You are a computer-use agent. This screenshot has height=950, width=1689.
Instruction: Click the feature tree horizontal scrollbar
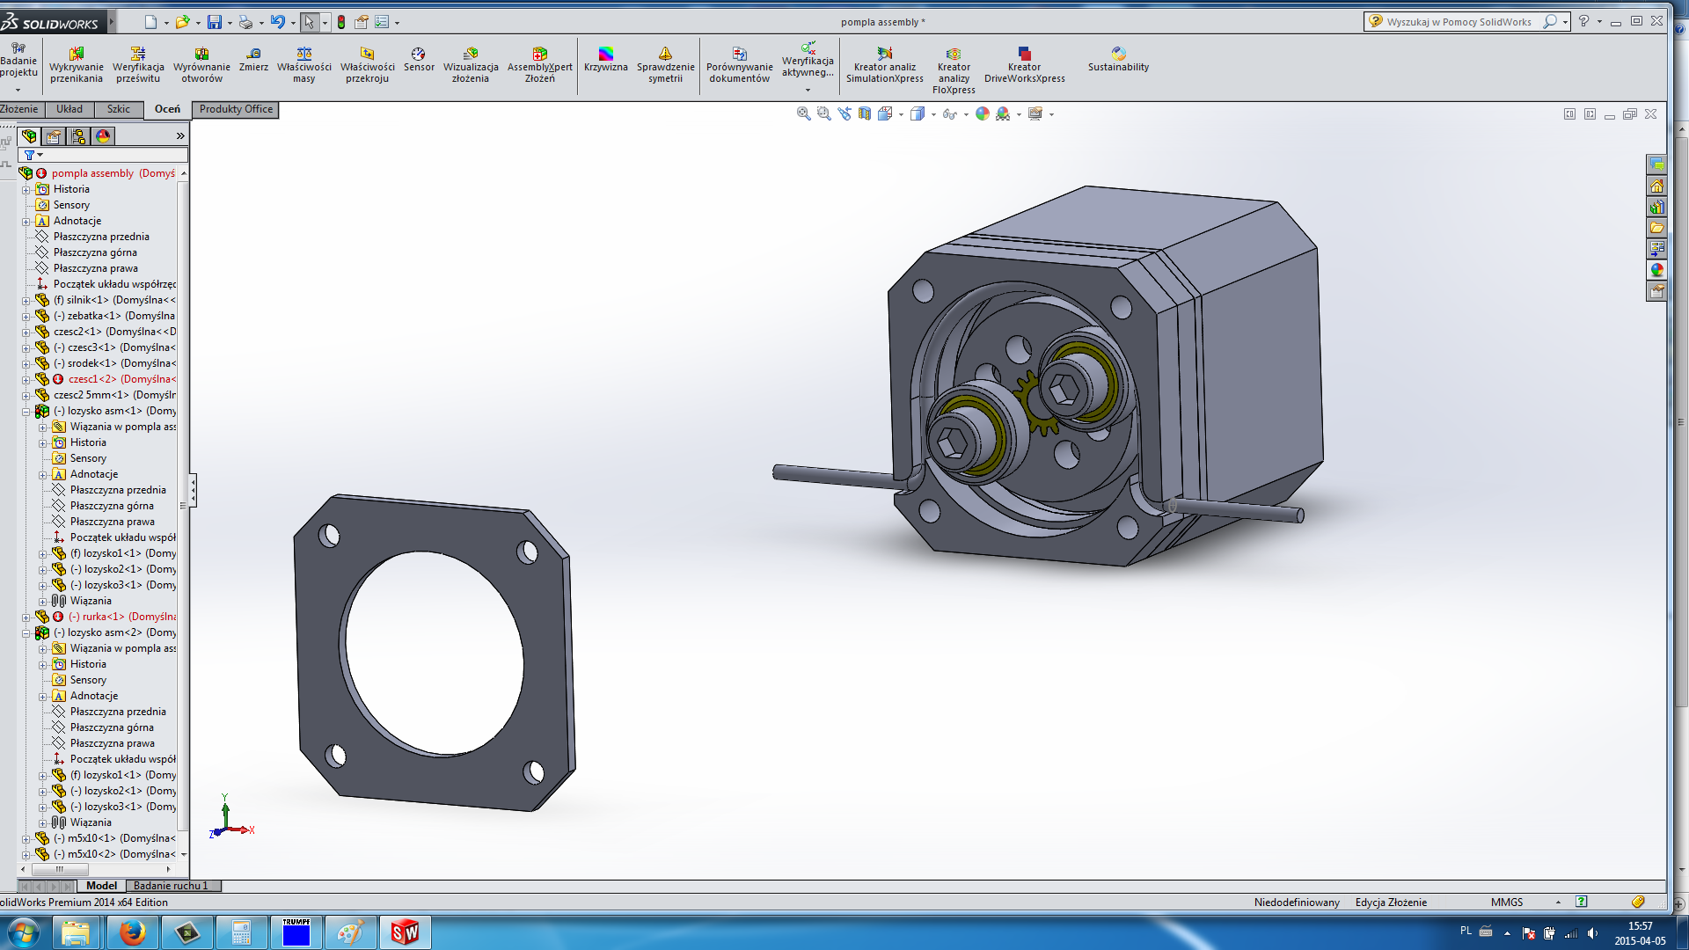click(x=95, y=869)
